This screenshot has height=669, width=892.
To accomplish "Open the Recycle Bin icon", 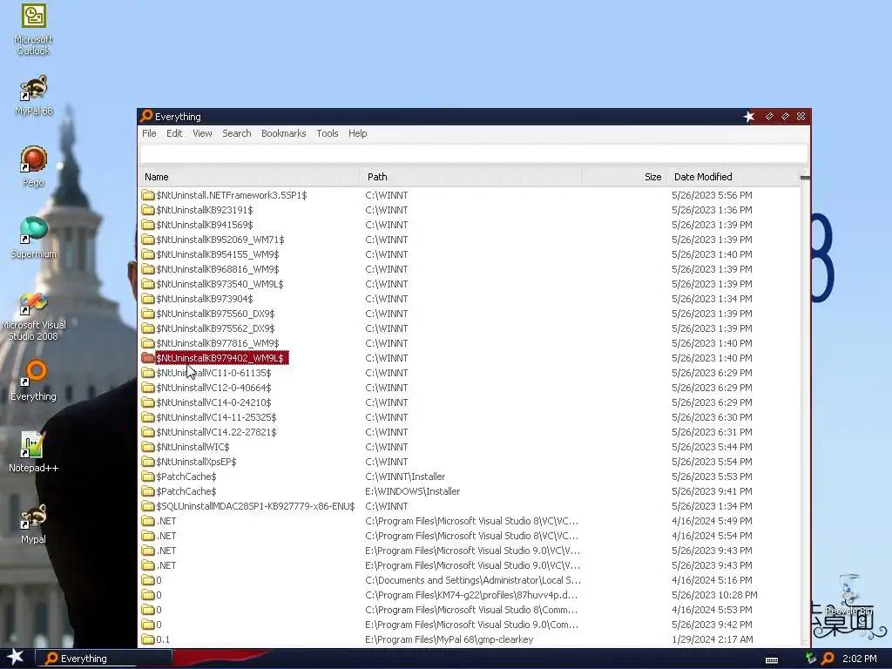I will (x=849, y=594).
